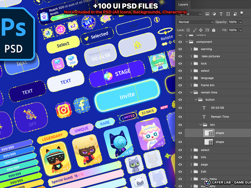The image size is (251, 188).
Task: Expand the take pictures group
Action: tap(191, 56)
